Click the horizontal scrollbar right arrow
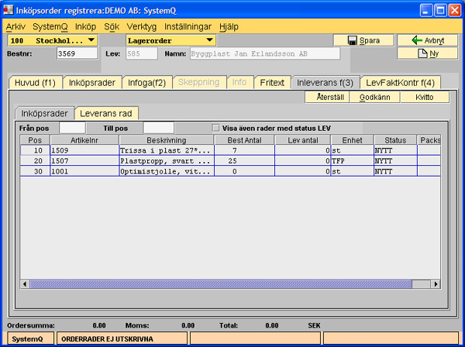465x347 pixels. [x=436, y=284]
